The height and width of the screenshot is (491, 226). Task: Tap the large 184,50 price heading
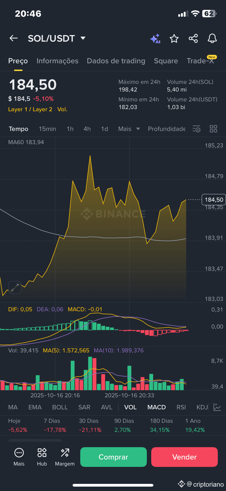pos(33,85)
